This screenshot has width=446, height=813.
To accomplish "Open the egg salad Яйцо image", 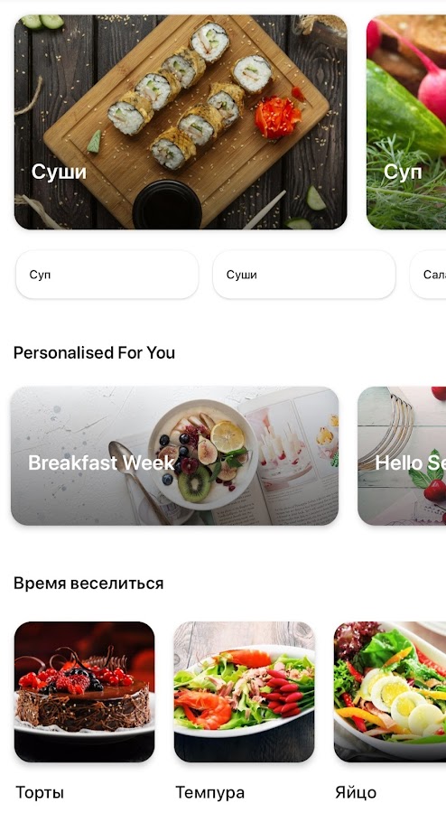I will coord(389,692).
